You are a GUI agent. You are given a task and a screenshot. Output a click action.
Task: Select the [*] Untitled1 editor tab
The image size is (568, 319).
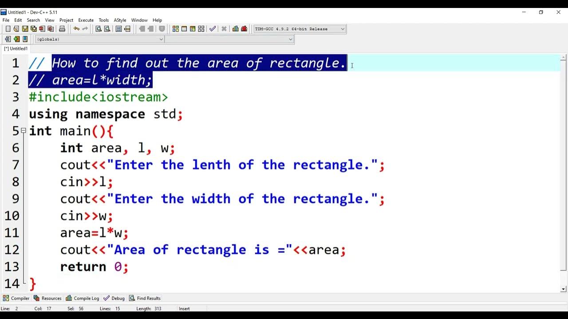click(16, 49)
